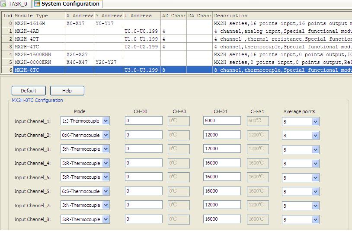Click CH-D1 field of Input Channel_2

coord(222,135)
